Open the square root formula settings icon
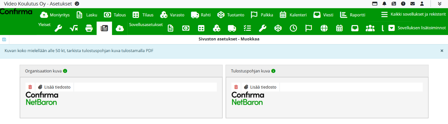 coord(74,29)
